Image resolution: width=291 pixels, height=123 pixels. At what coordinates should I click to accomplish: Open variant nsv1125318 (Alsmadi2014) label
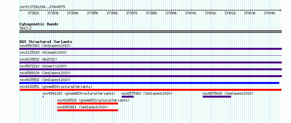click(x=43, y=52)
